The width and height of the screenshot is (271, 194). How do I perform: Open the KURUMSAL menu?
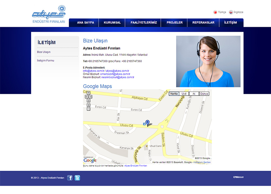112,23
